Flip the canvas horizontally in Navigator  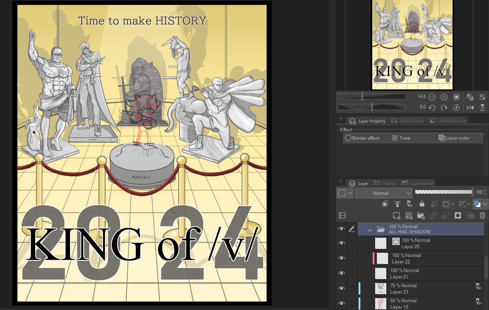[470, 107]
